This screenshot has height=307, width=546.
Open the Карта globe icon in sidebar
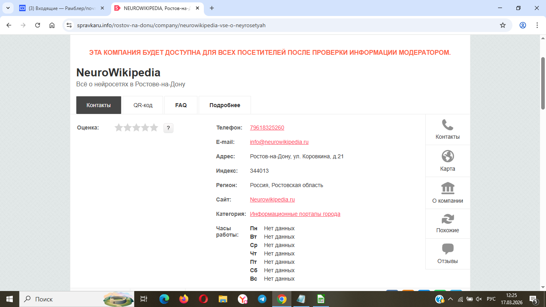pyautogui.click(x=448, y=156)
